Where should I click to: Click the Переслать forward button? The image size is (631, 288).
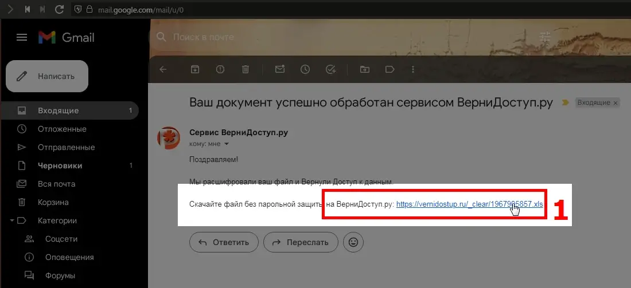(301, 242)
